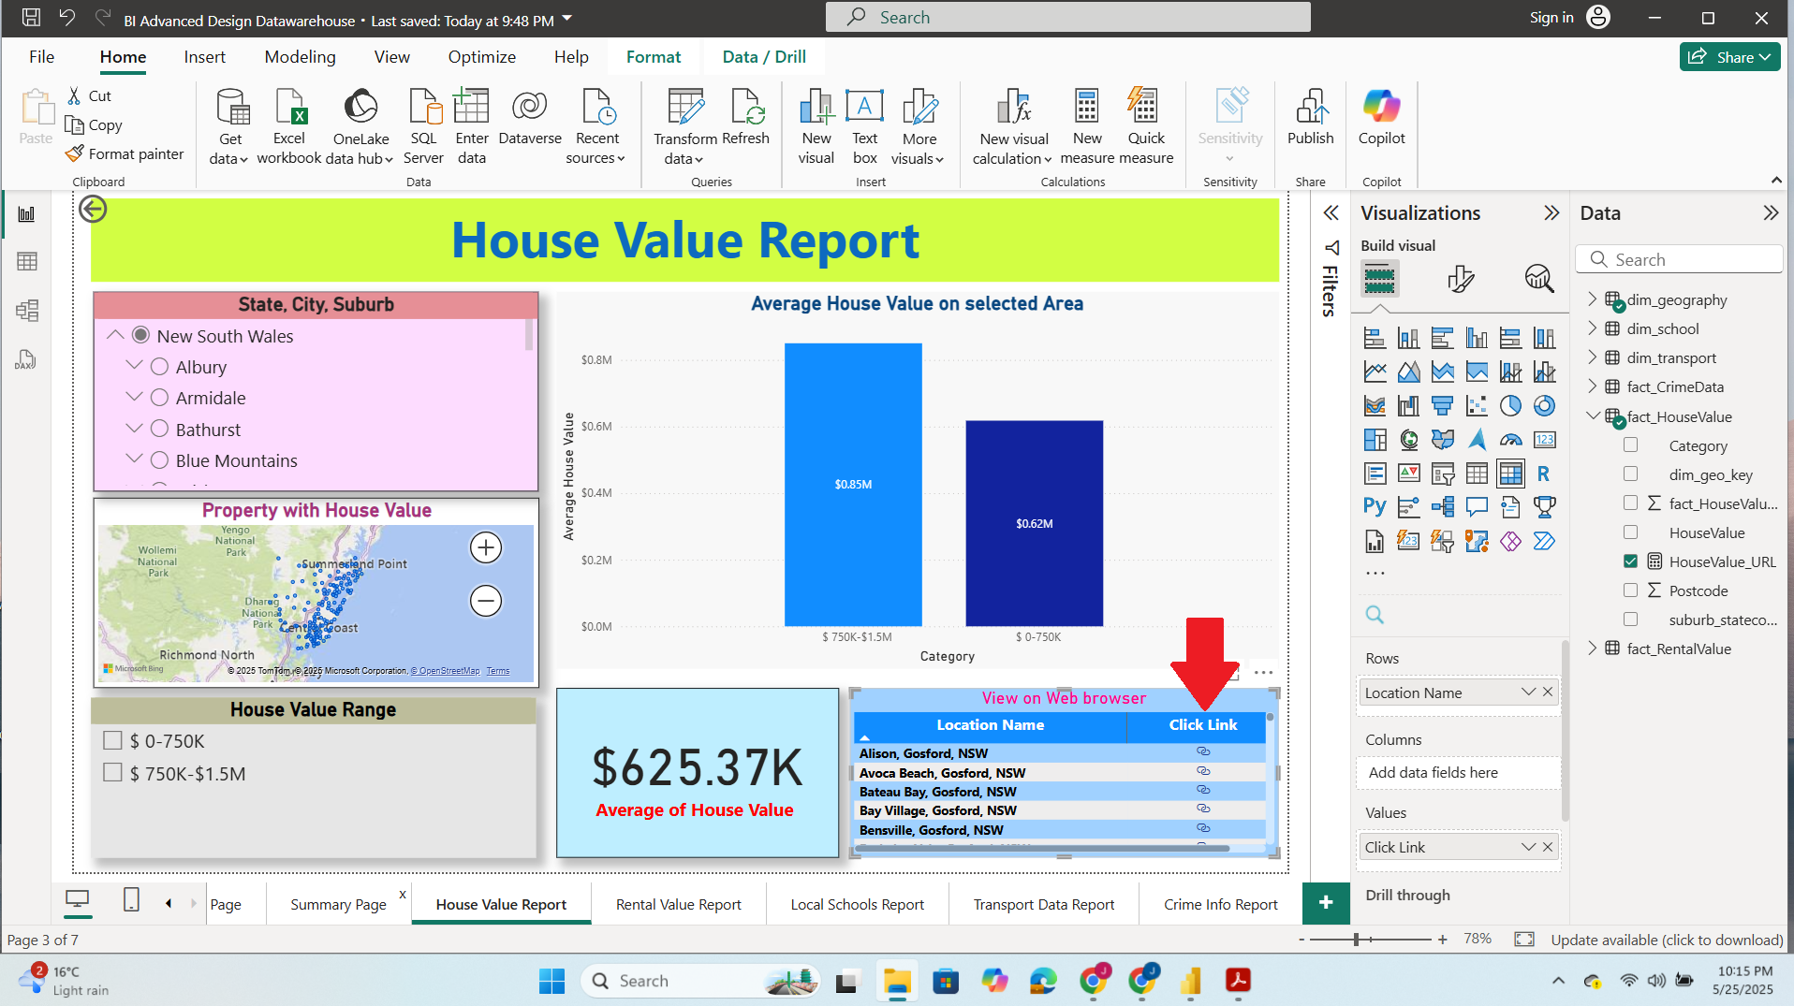Expand the dim_geography table

(1592, 299)
